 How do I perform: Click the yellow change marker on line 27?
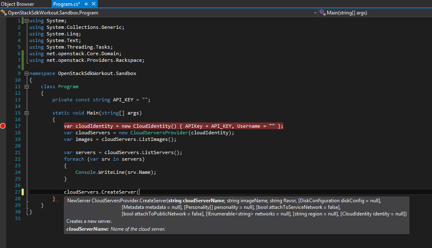click(23, 192)
